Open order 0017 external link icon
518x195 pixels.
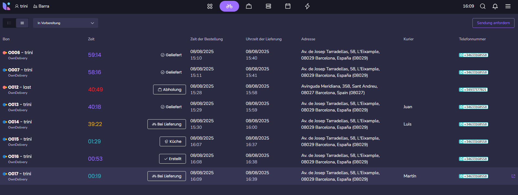tap(513, 176)
